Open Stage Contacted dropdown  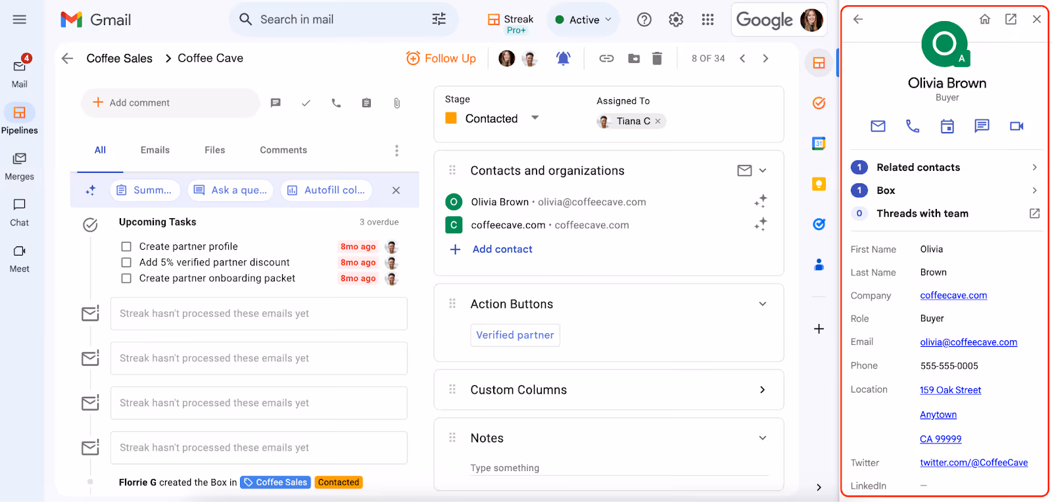pos(535,118)
